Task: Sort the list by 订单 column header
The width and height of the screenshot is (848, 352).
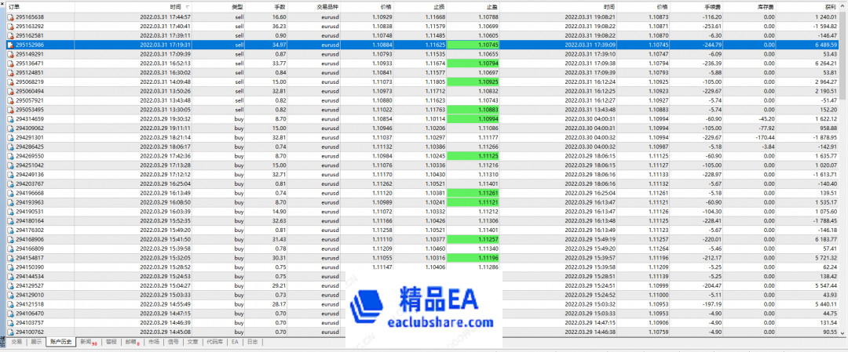Action: click(15, 6)
